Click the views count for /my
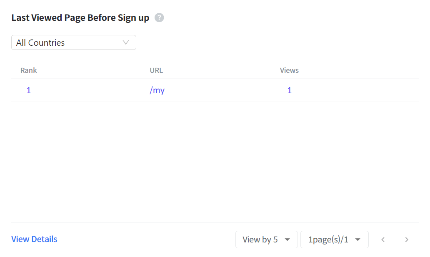 289,90
